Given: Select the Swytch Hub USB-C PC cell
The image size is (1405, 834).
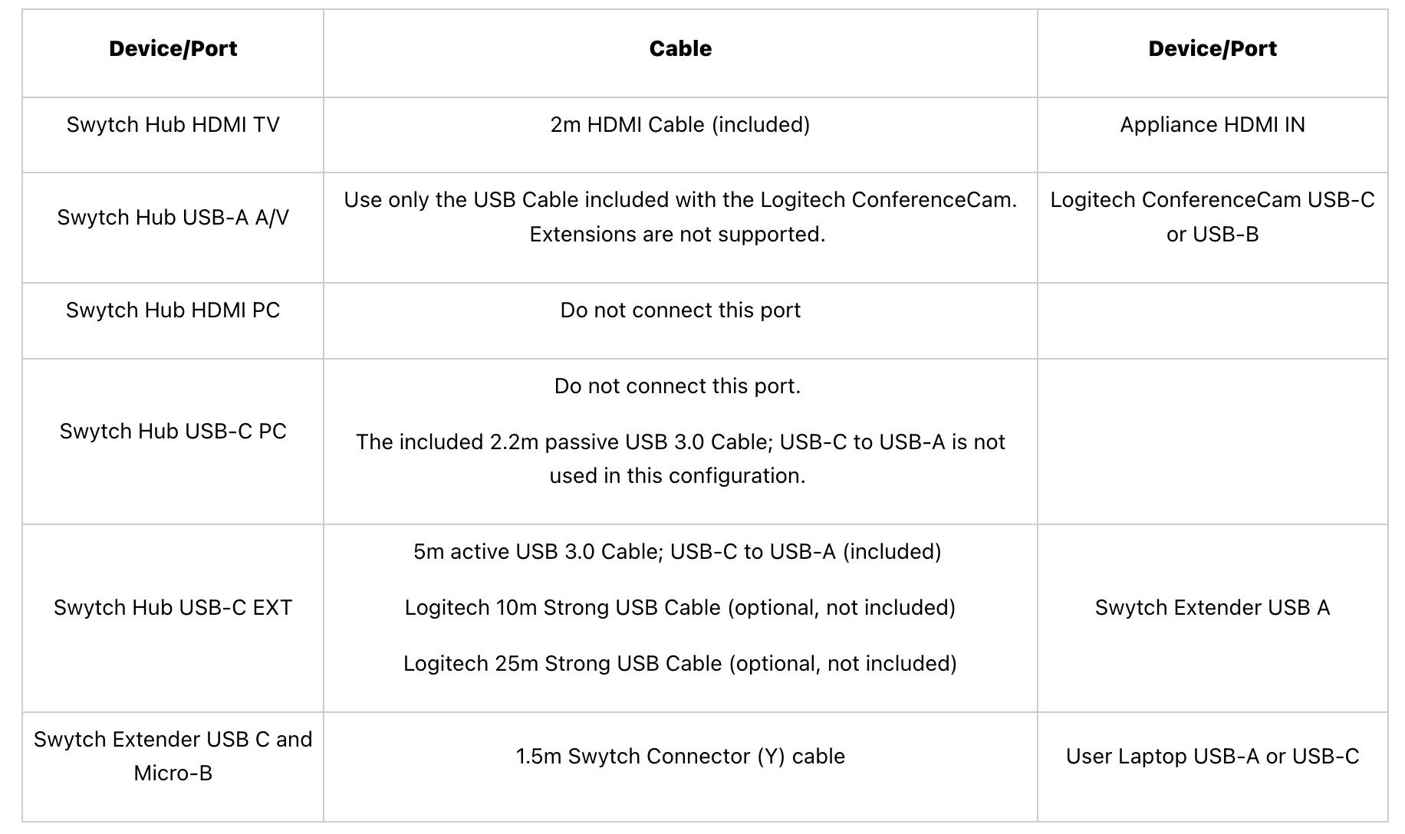Looking at the screenshot, I should (173, 432).
